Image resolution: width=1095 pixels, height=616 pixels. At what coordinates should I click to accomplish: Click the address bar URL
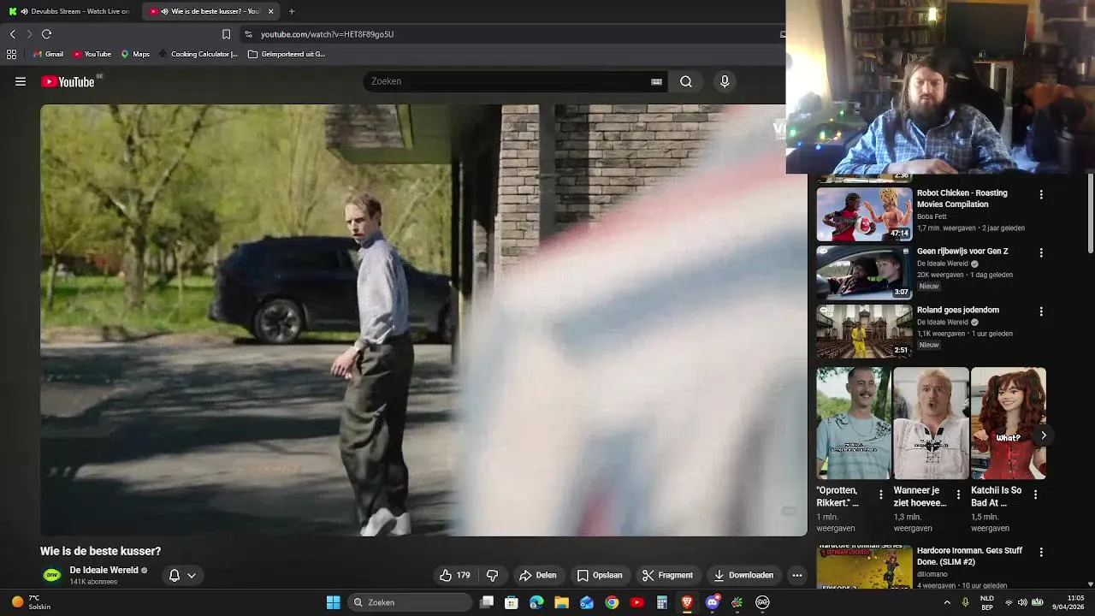point(327,34)
